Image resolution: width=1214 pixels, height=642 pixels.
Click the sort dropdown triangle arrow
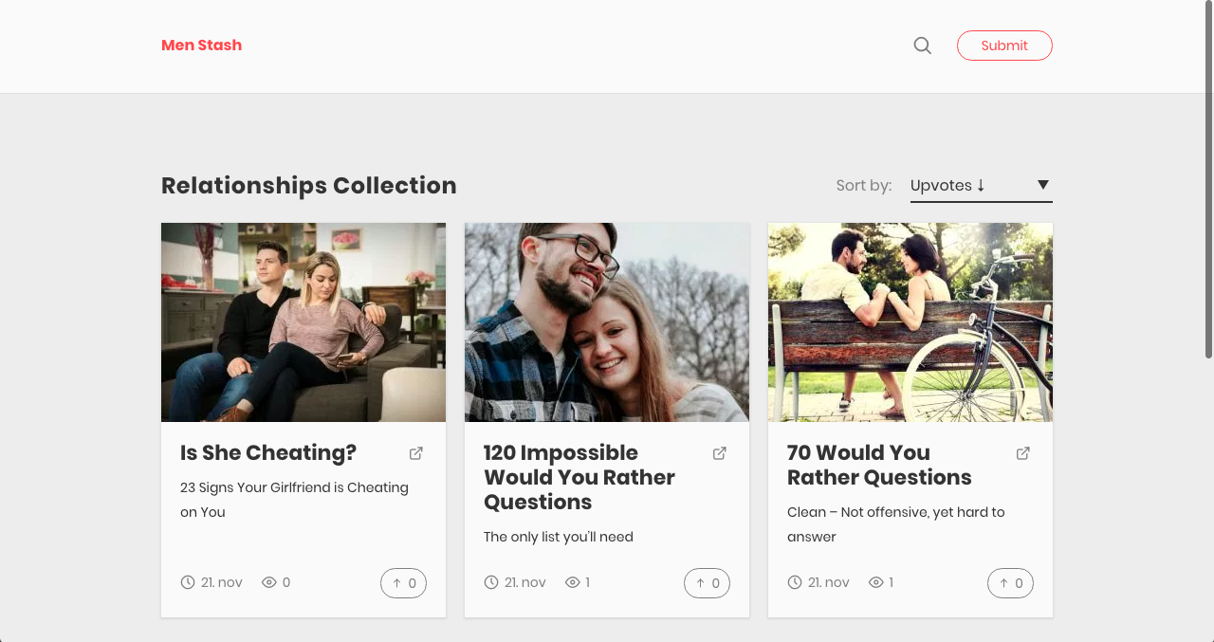point(1042,185)
